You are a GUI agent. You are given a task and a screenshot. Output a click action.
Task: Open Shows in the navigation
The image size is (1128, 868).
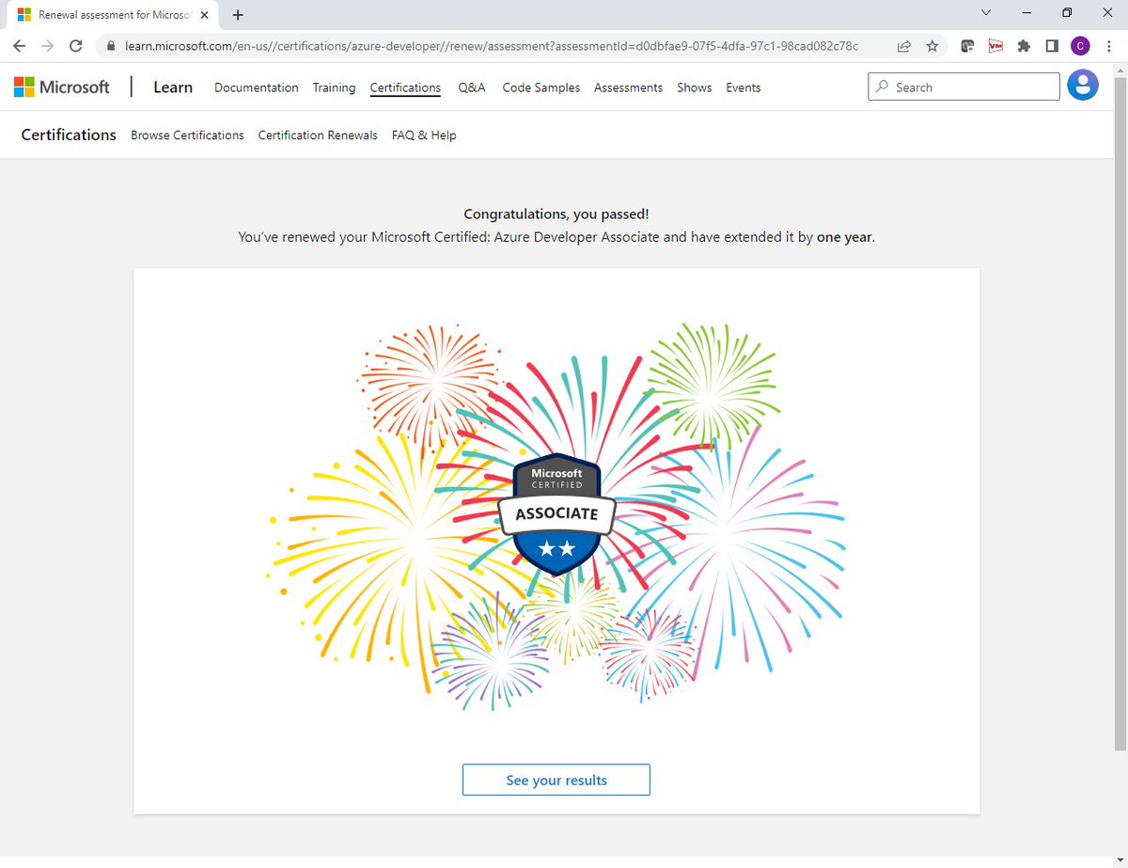point(695,87)
